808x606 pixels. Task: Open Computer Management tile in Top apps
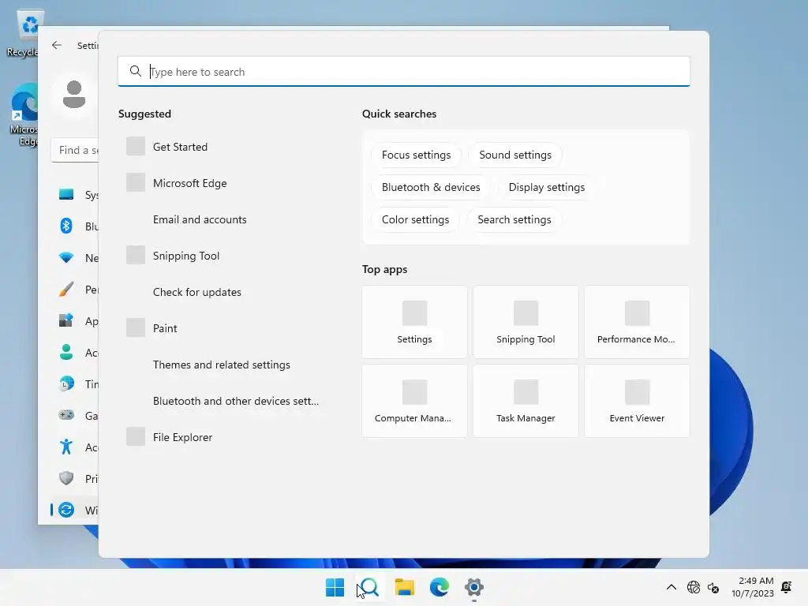(415, 401)
